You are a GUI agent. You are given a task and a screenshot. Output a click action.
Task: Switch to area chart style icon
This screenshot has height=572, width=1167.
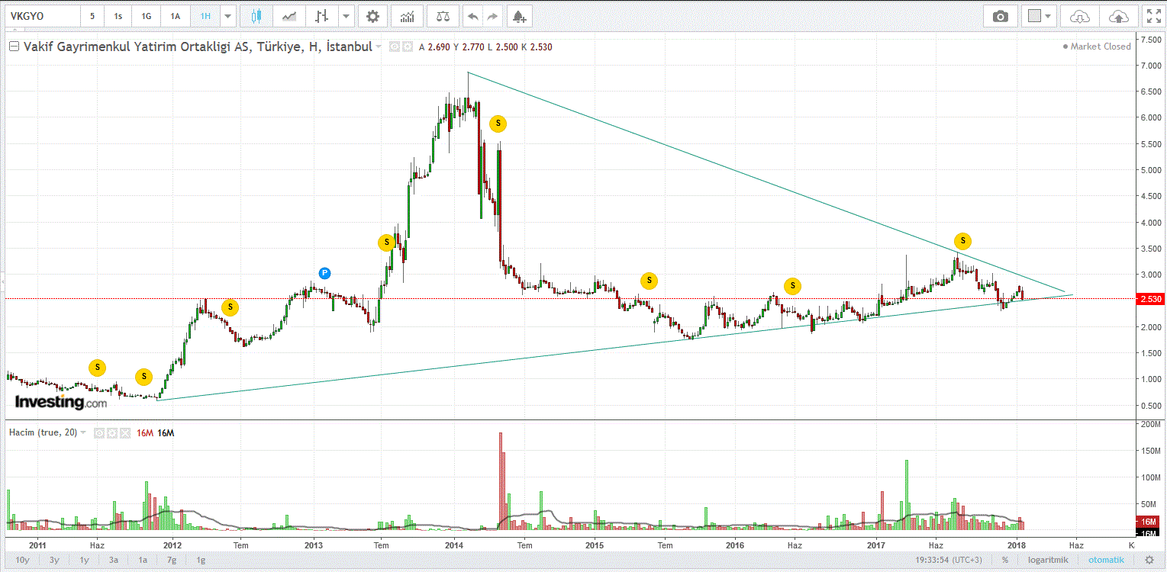289,16
